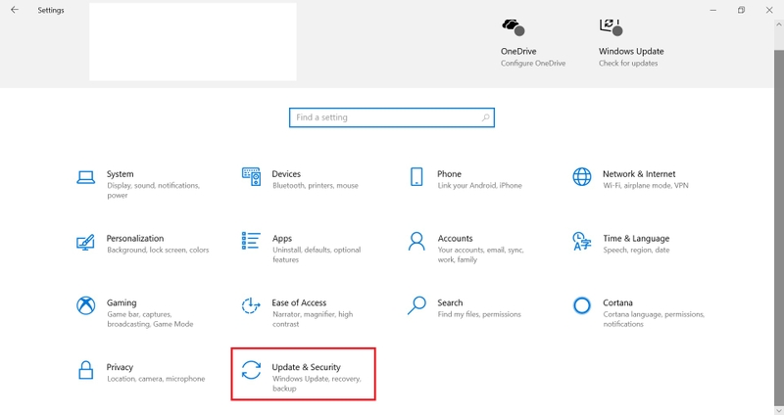This screenshot has height=415, width=784.
Task: Click Configure OneDrive text
Action: pos(533,64)
